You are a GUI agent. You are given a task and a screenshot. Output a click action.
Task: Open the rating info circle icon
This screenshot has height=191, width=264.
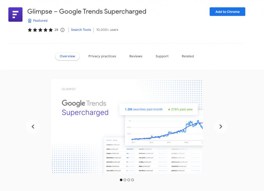62,30
